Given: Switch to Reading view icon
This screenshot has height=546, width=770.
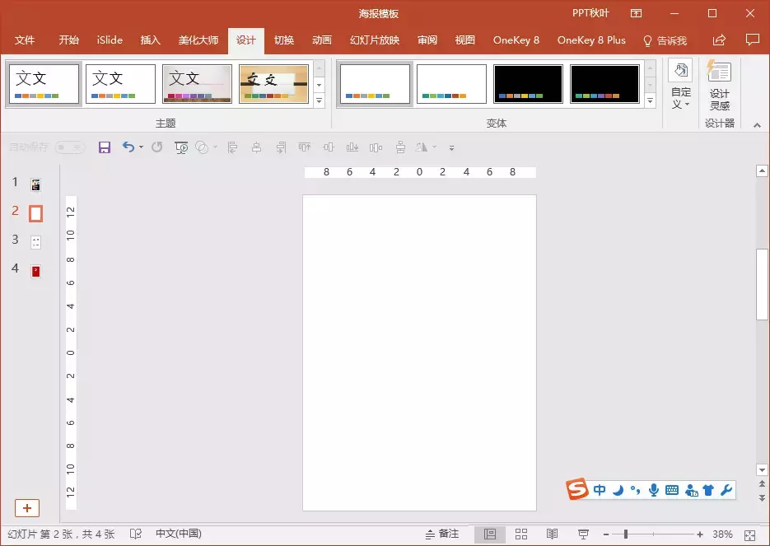Looking at the screenshot, I should point(552,534).
